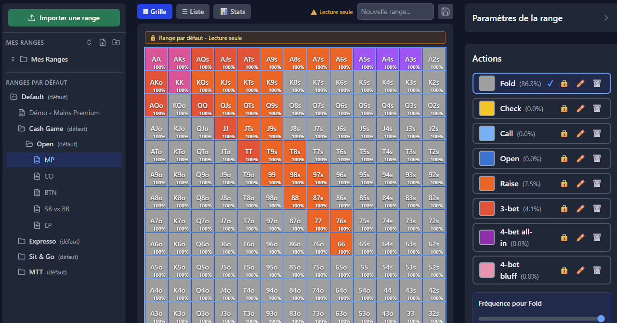Click the edit pencil for the Check action
The image size is (617, 323).
[580, 108]
